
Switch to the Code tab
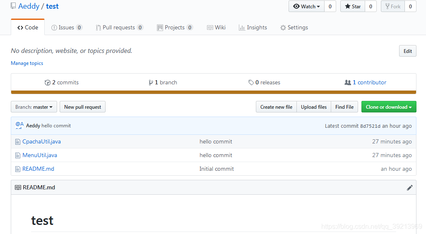[28, 27]
